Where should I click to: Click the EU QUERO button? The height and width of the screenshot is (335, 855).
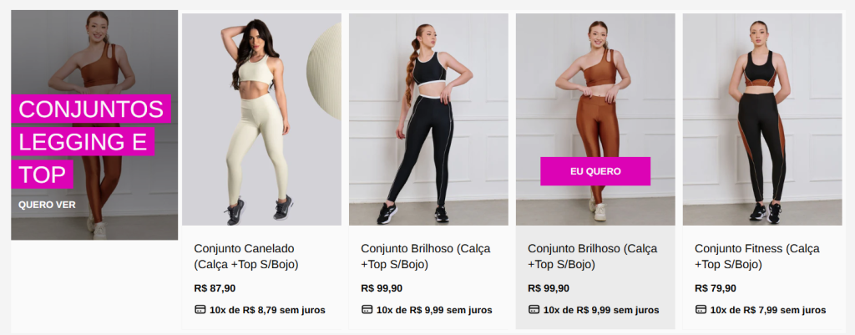pos(595,171)
